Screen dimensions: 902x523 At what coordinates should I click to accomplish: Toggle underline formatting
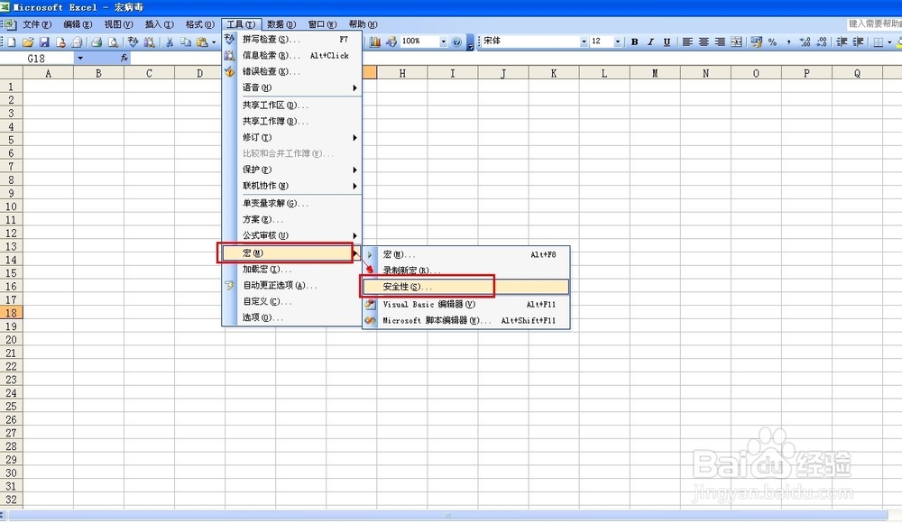point(667,42)
